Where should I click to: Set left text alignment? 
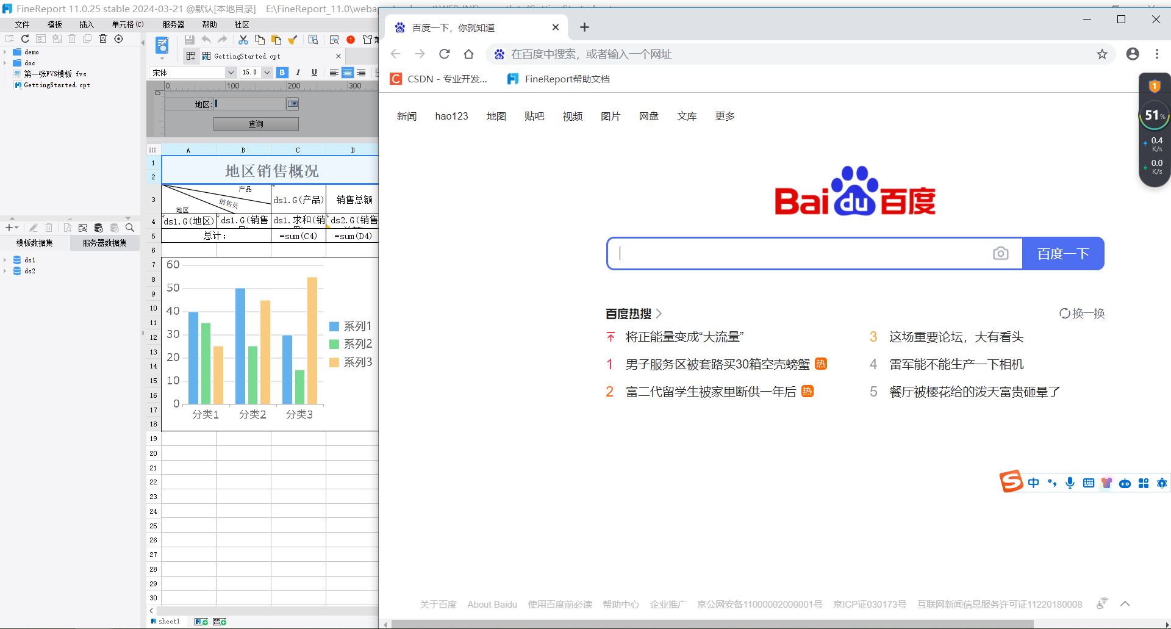click(334, 73)
